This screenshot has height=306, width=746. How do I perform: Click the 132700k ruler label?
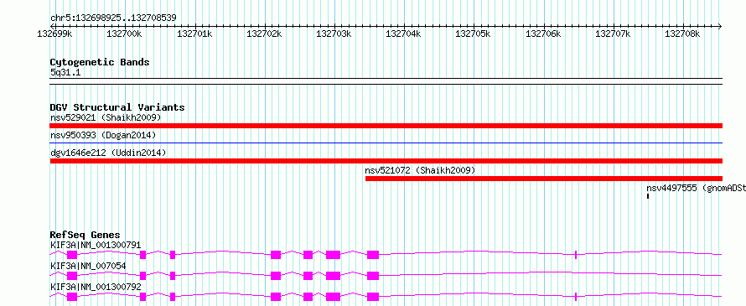(124, 34)
